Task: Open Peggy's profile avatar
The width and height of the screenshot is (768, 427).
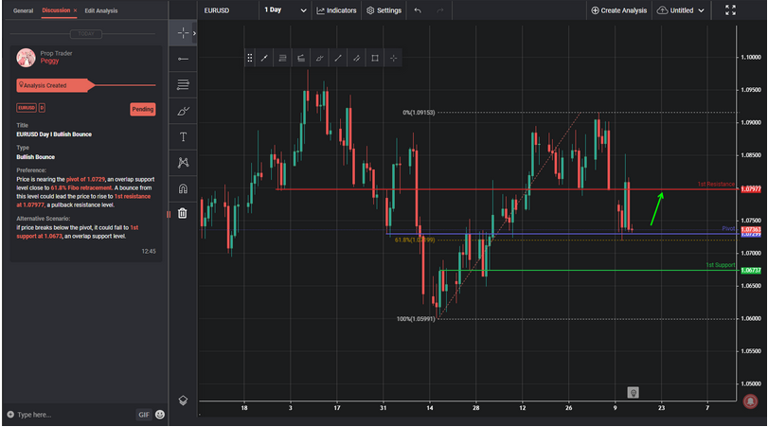Action: coord(26,58)
